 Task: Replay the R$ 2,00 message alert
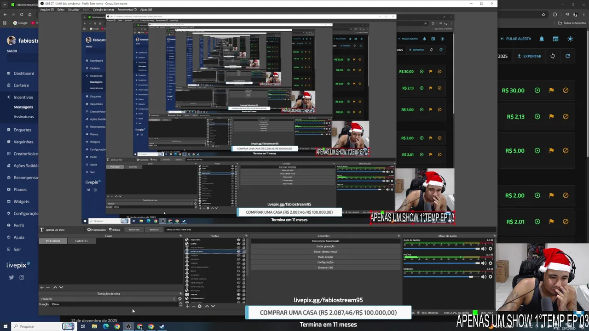point(537,195)
